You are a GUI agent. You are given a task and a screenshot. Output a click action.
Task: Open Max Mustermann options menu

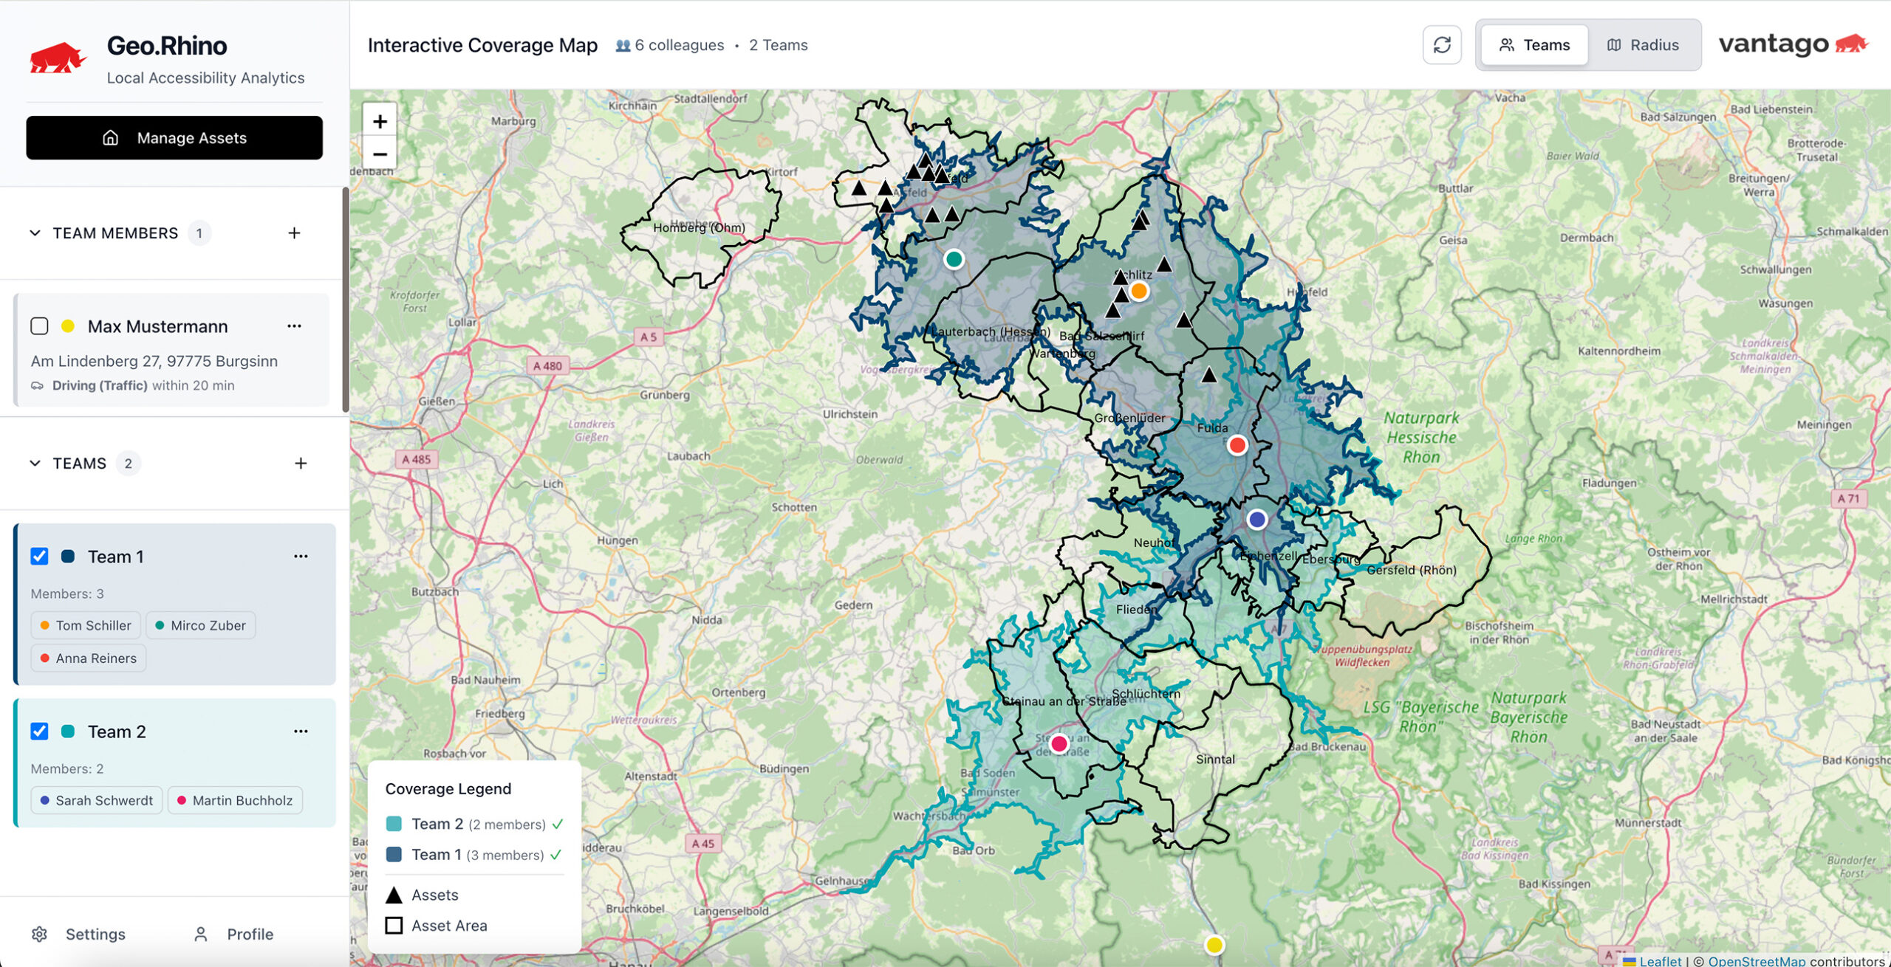click(294, 326)
